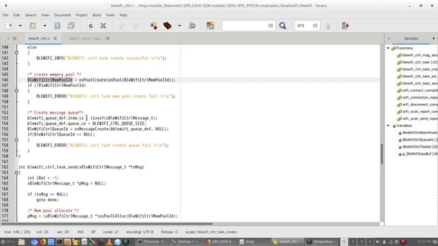The width and height of the screenshot is (438, 246).
Task: Close the first document tab
Action: point(15,38)
